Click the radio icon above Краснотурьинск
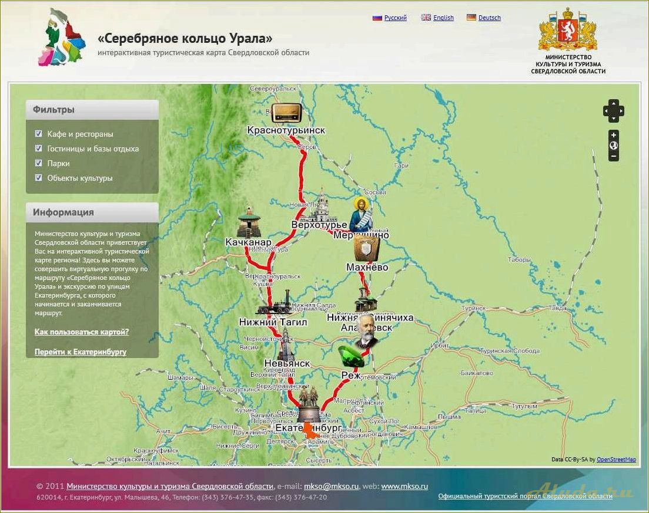Screen dimensions: 649x513 tap(286, 112)
